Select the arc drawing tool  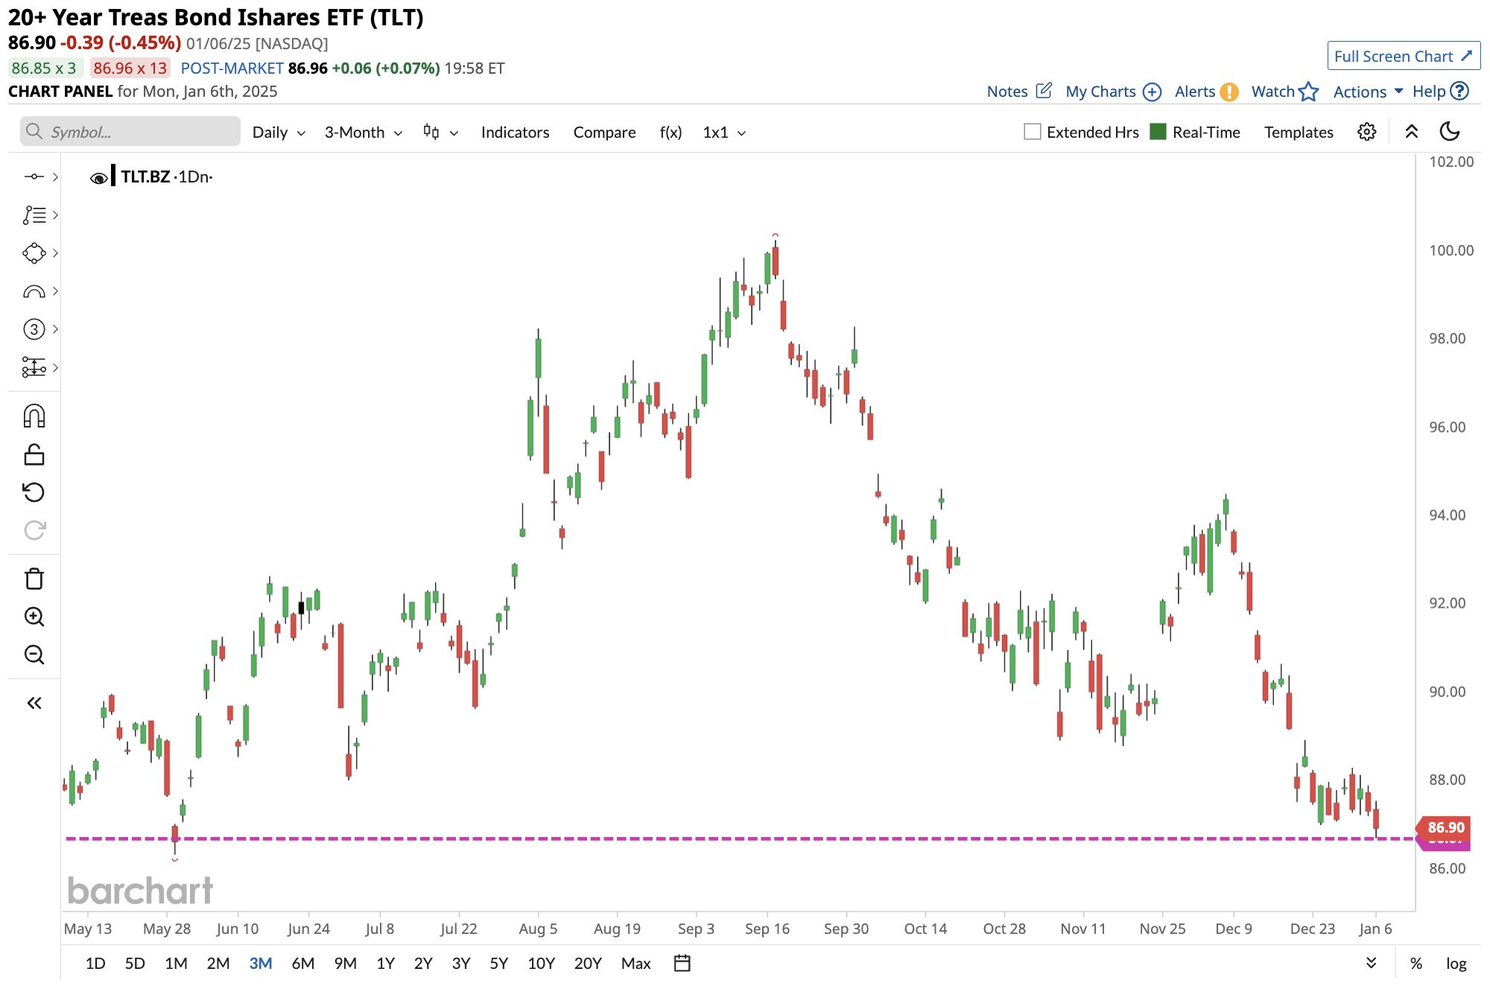point(34,291)
